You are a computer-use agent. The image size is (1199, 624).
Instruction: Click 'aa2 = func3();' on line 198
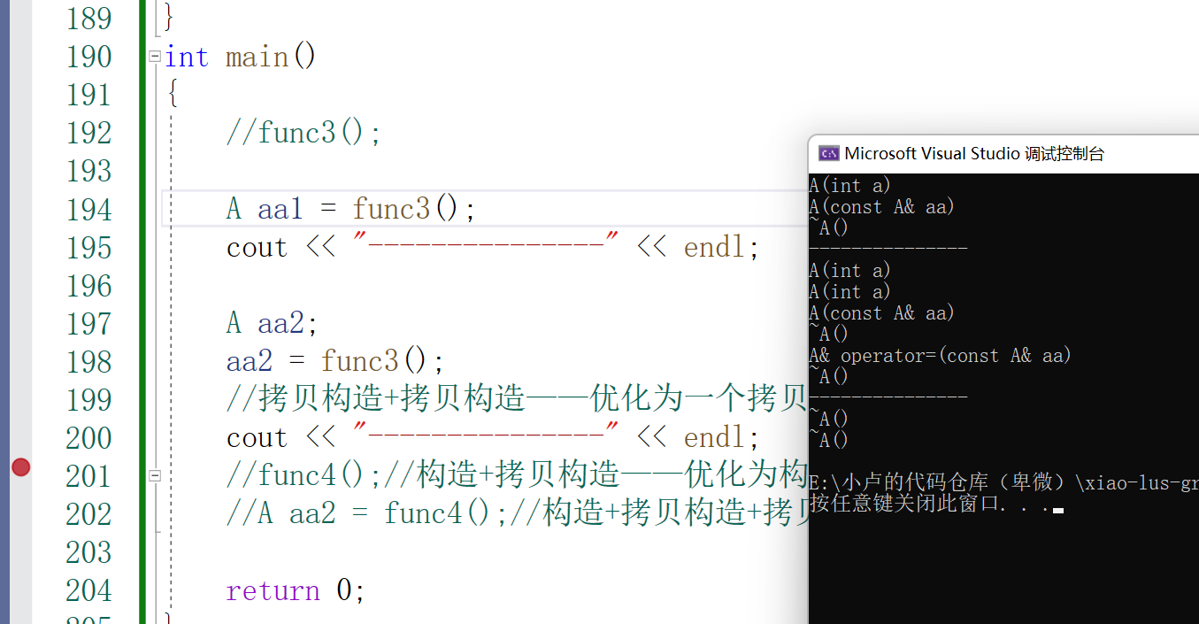coord(335,361)
